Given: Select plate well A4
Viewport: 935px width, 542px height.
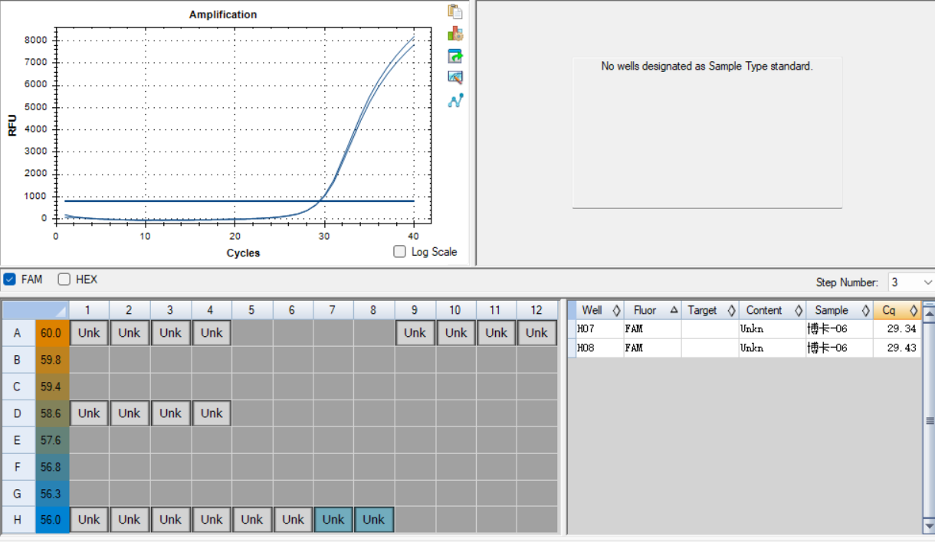Looking at the screenshot, I should [212, 333].
